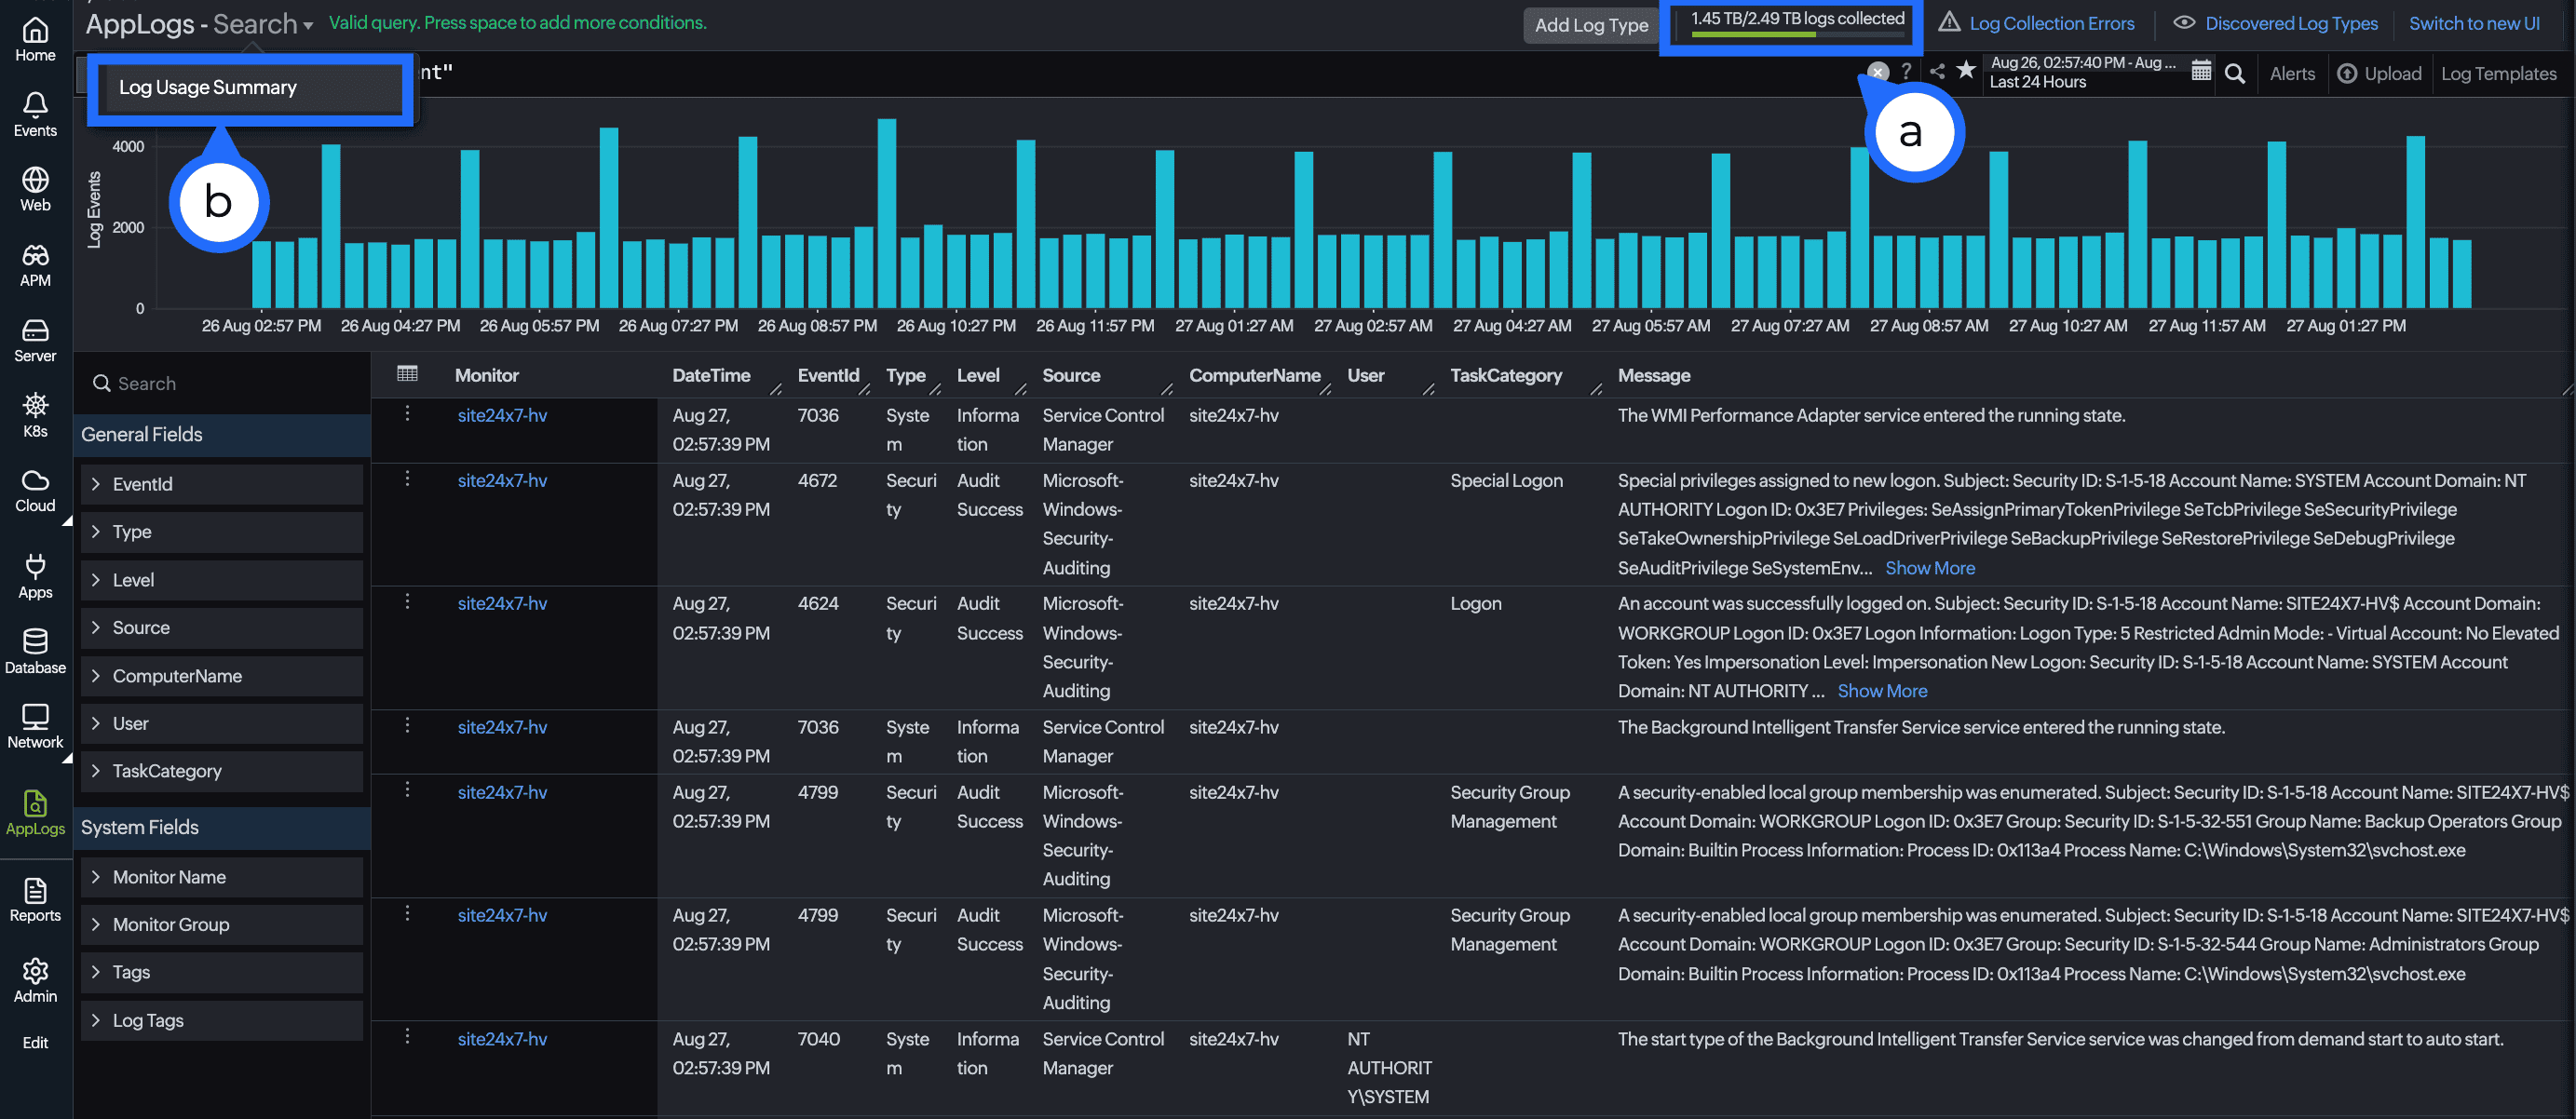This screenshot has height=1119, width=2576.
Task: Expand the Monitor Group field
Action: coord(222,925)
